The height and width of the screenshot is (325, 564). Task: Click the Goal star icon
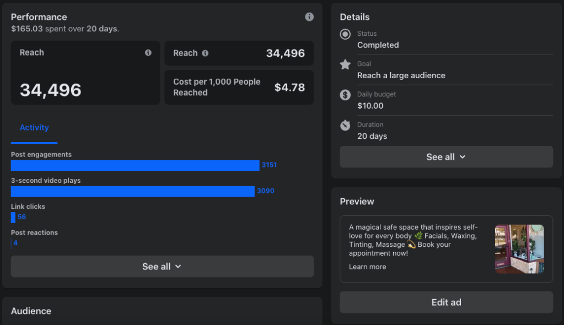click(x=345, y=65)
